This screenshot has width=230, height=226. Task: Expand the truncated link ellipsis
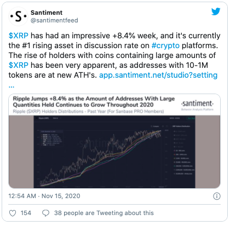[x=12, y=86]
